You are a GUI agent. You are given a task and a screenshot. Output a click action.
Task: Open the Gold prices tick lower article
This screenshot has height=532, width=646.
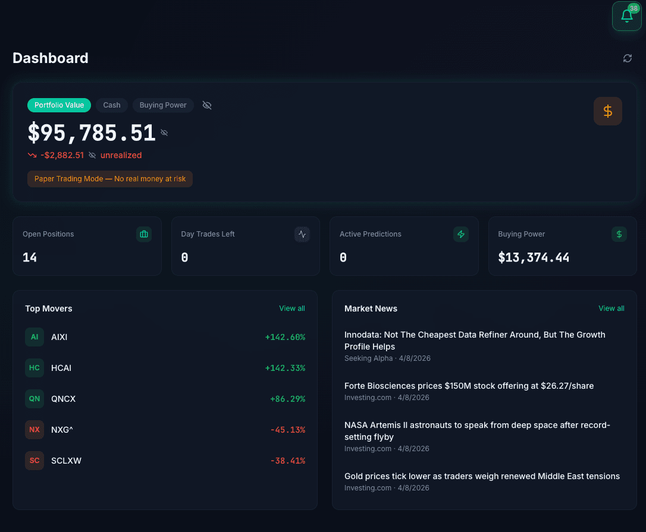[482, 476]
